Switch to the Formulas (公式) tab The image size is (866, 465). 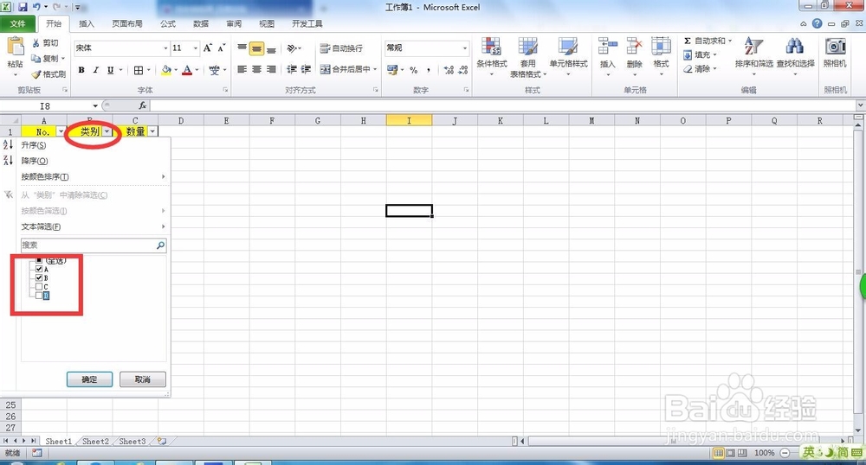click(x=168, y=23)
